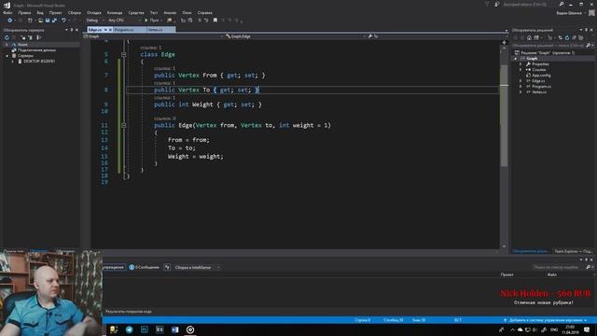Open the Сборка menu
Image resolution: width=597 pixels, height=336 pixels.
(75, 12)
